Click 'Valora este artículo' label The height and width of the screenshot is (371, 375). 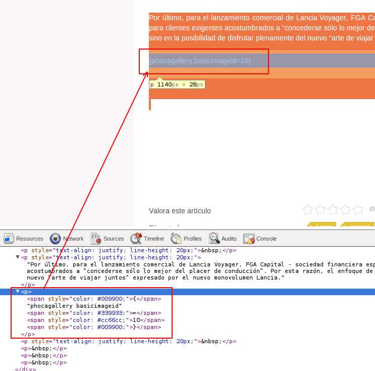click(180, 211)
